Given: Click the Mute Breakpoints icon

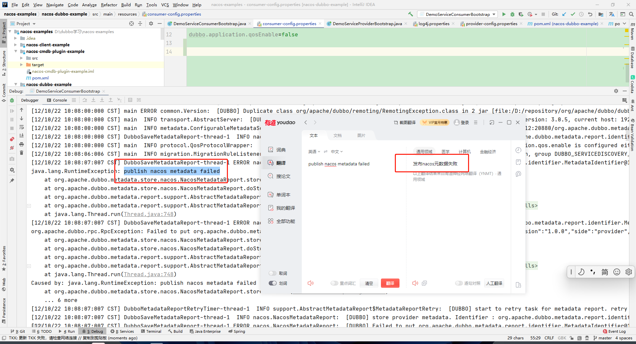Looking at the screenshot, I should coord(12,148).
